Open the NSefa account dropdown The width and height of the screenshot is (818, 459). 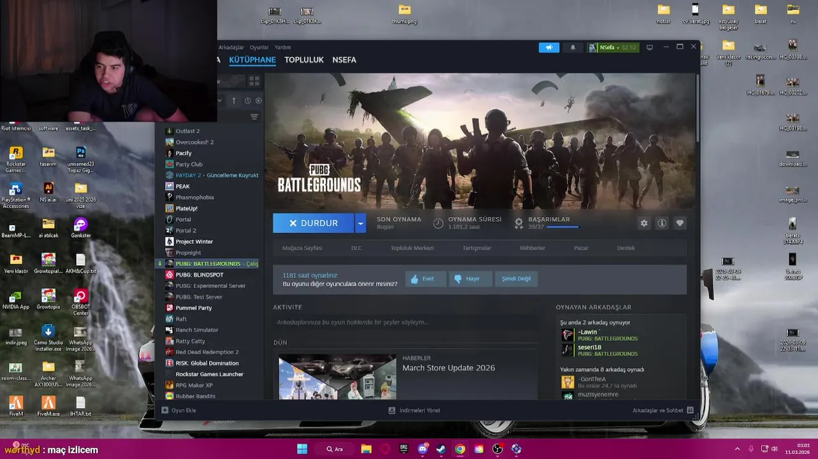(x=612, y=48)
